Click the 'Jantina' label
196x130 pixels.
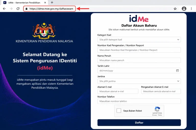[x=101, y=76]
